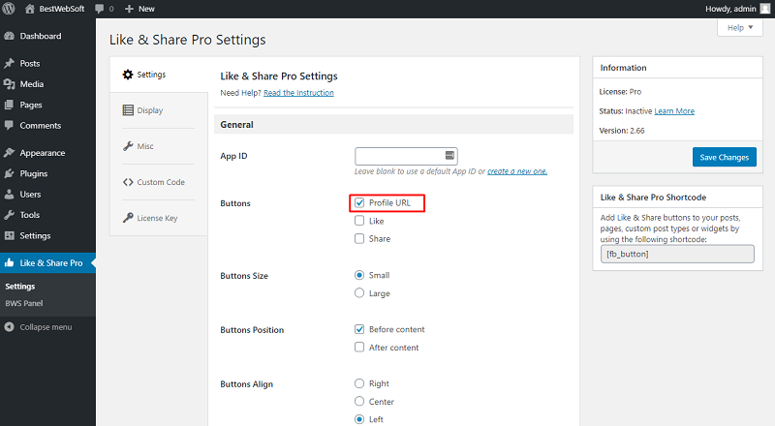Image resolution: width=775 pixels, height=426 pixels.
Task: Open Settings submenu under Like & Share Pro
Action: (20, 287)
